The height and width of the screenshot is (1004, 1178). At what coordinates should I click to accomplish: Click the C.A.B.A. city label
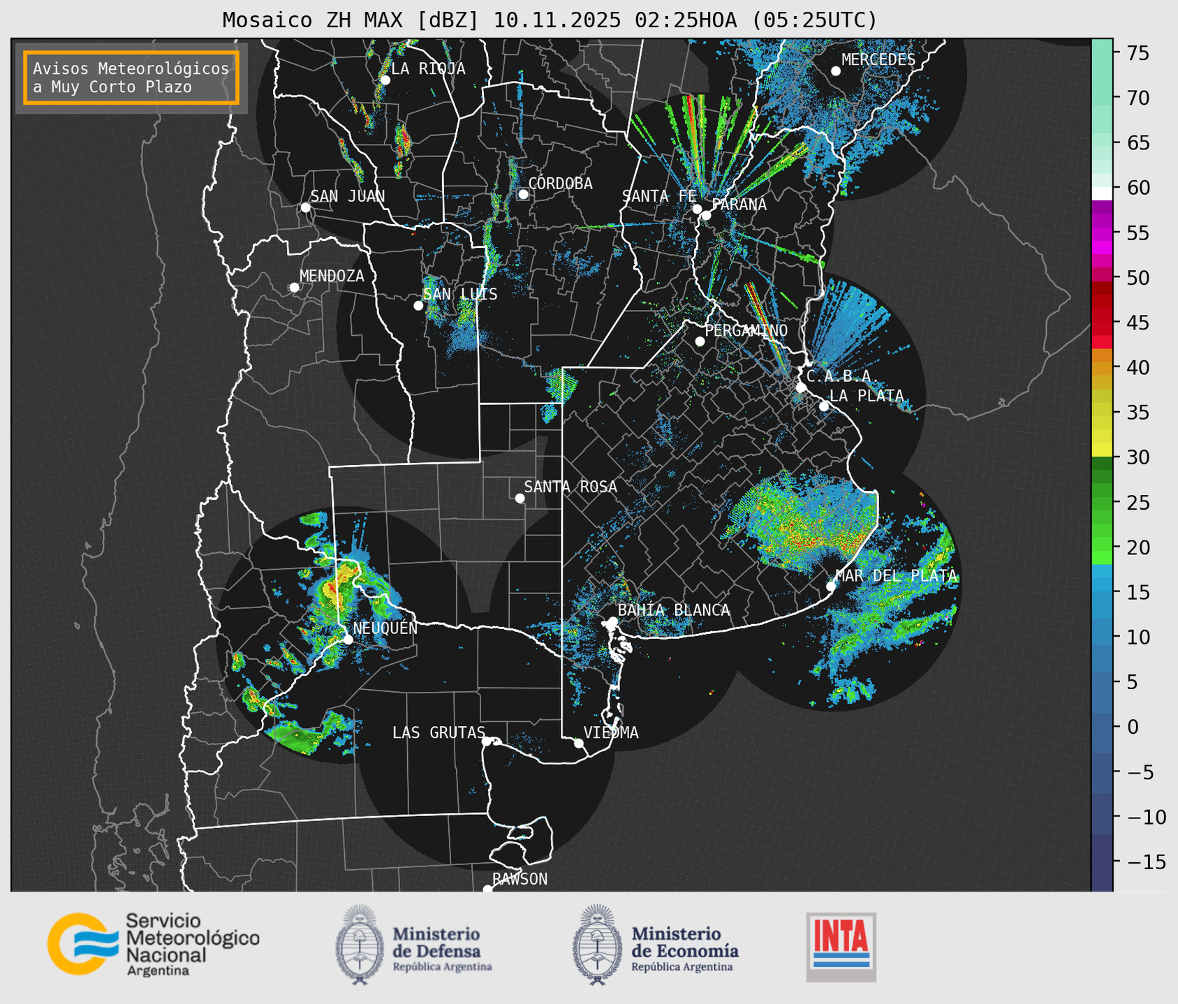click(x=842, y=376)
